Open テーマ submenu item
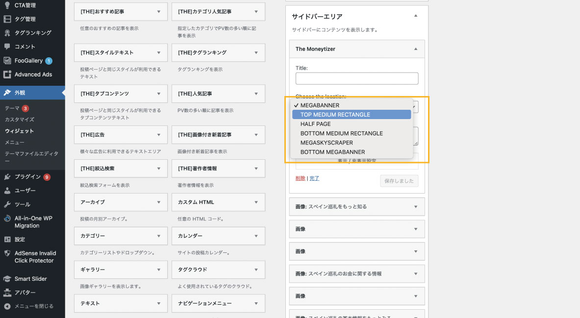The height and width of the screenshot is (318, 580). [12, 108]
